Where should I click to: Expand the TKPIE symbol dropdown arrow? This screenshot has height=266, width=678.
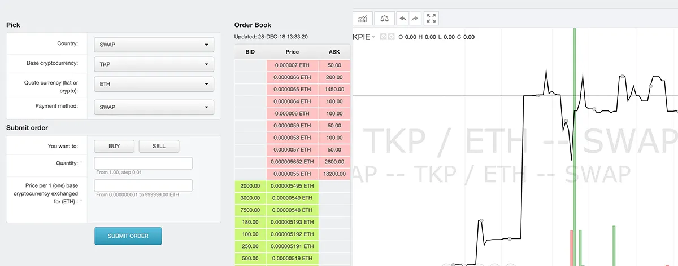(x=374, y=37)
